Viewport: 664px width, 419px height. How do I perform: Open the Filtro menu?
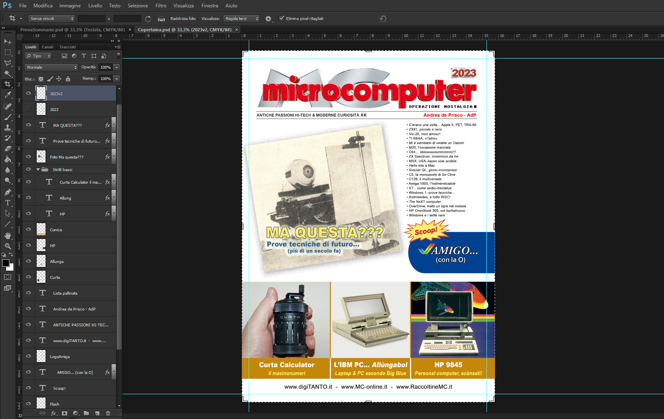(161, 6)
